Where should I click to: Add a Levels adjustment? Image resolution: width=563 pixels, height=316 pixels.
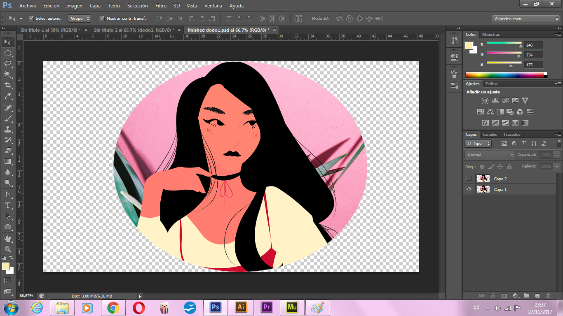tap(495, 100)
